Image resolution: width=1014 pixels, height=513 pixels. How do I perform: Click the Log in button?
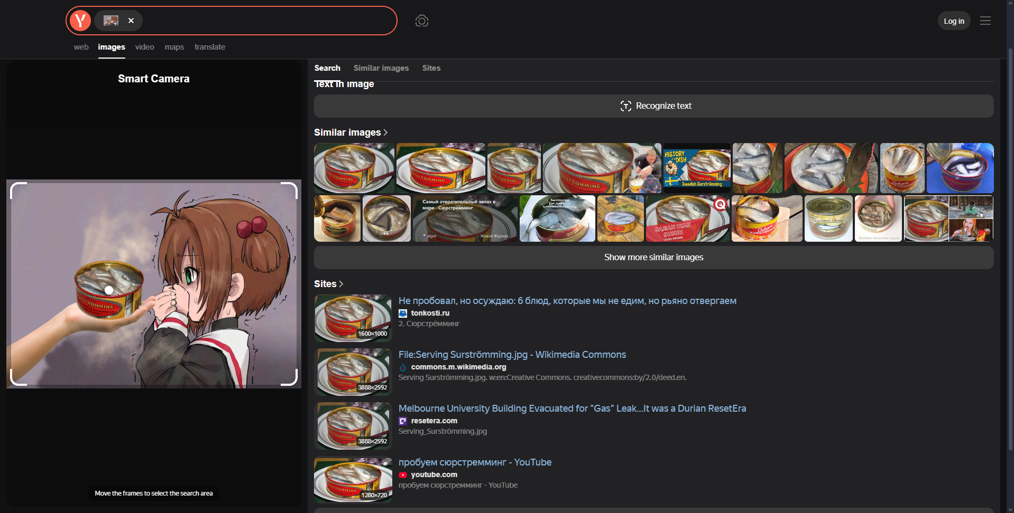954,21
